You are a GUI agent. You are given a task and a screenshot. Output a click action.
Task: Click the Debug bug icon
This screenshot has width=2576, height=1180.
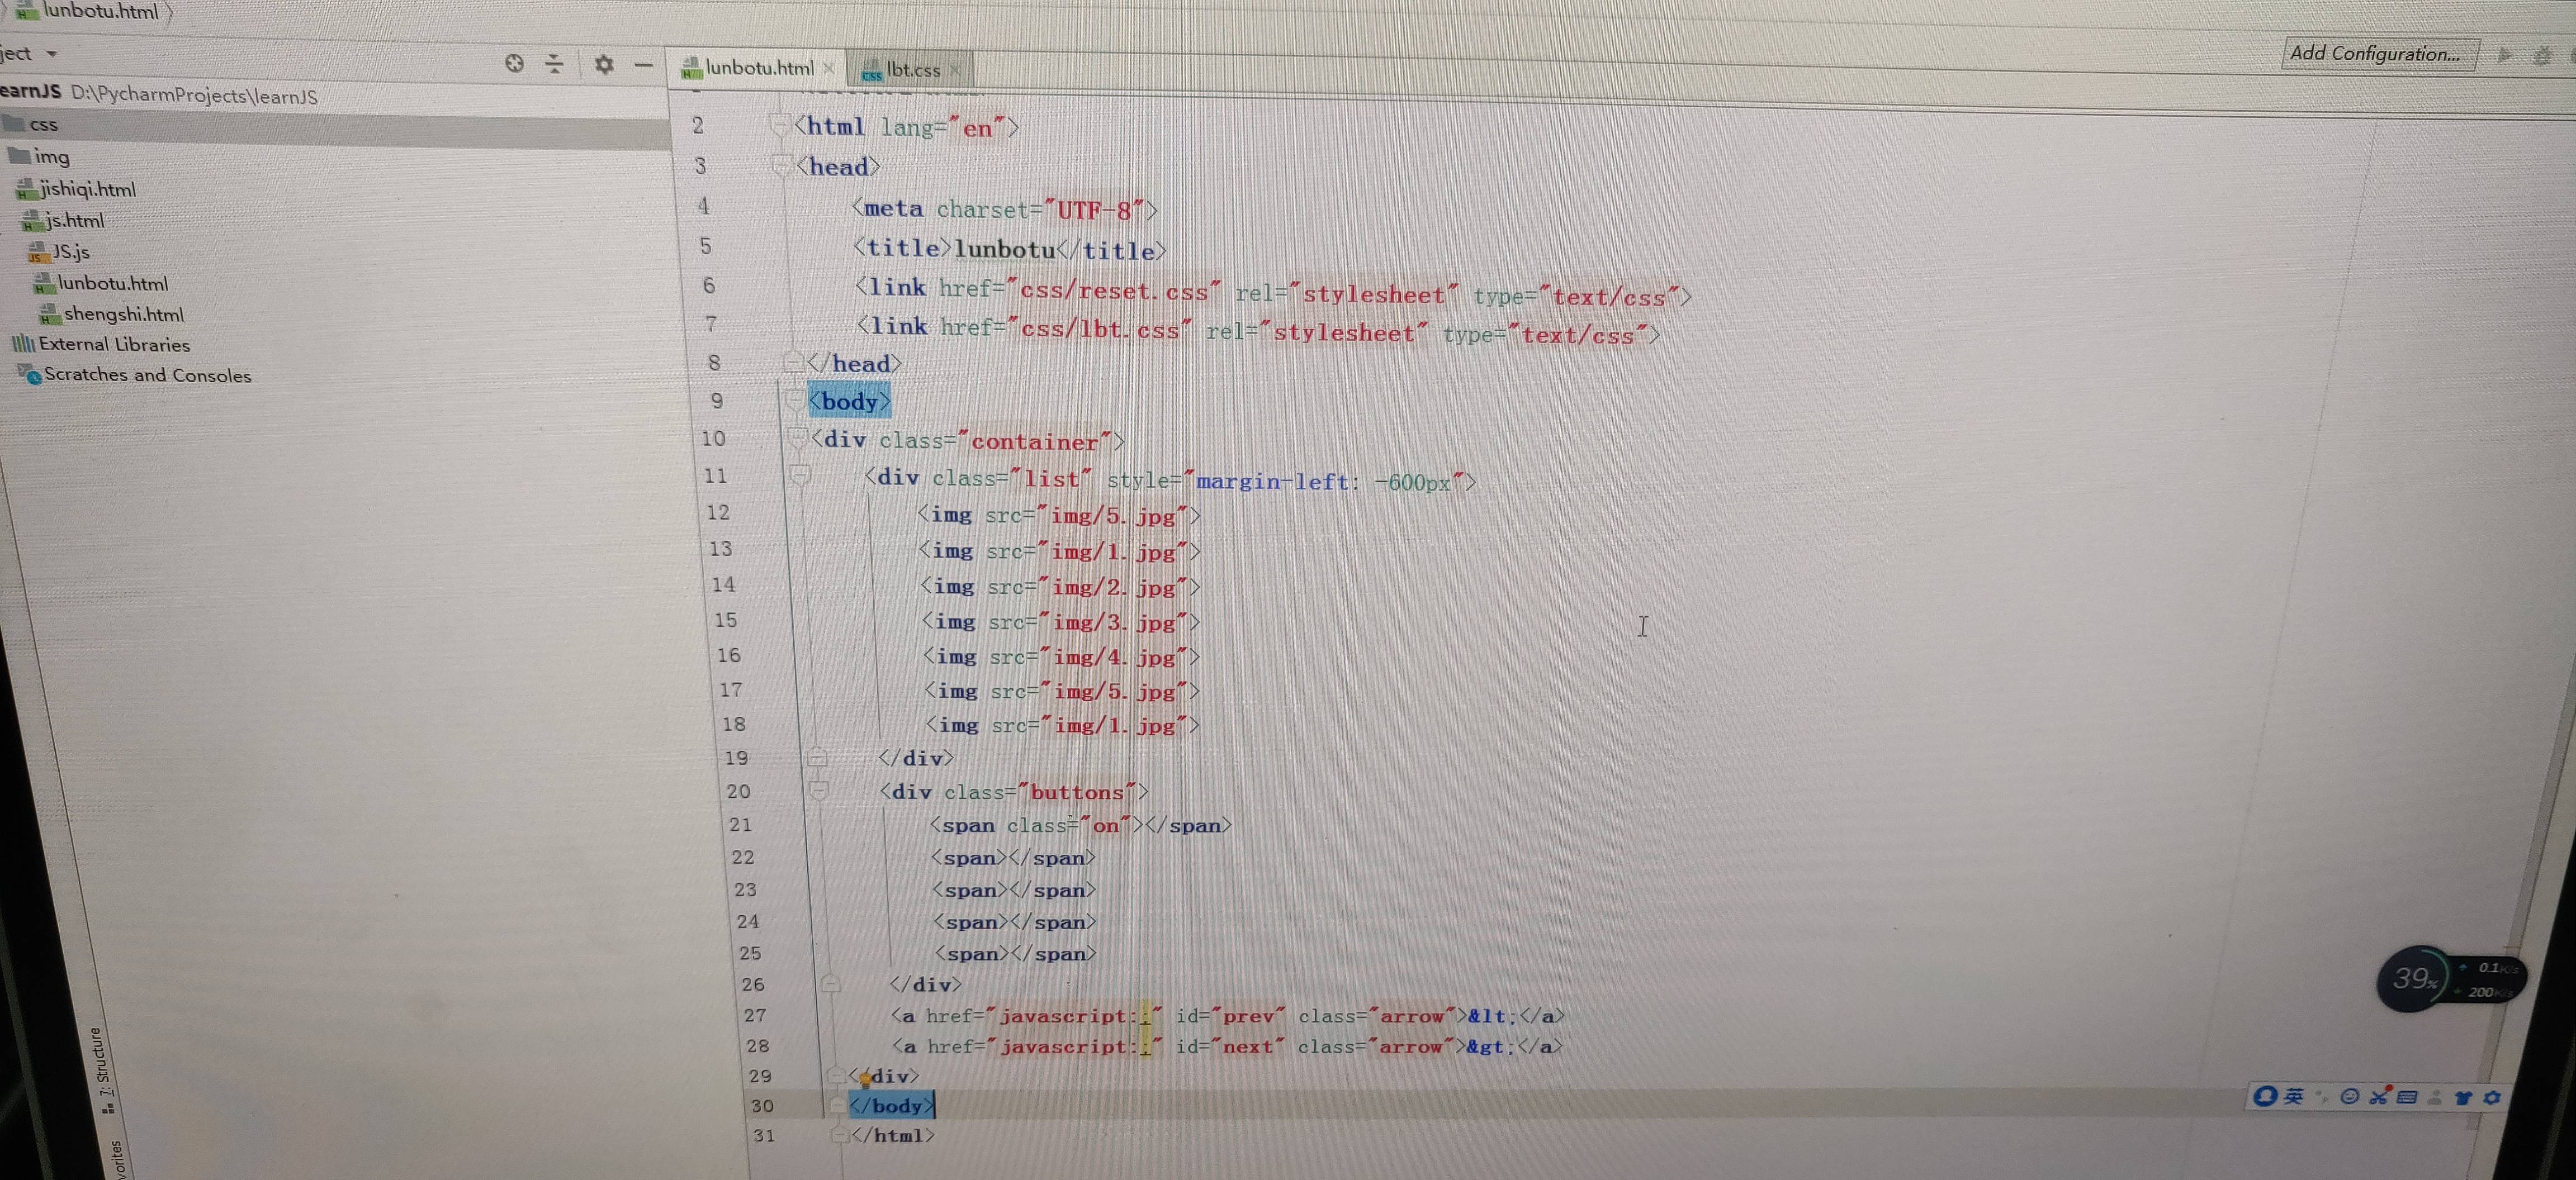pos(2542,56)
